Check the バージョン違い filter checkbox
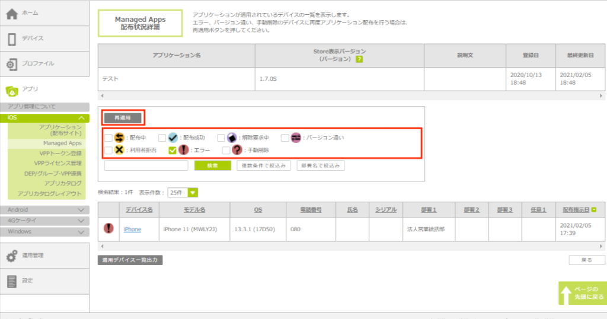607x319 pixels. point(285,138)
